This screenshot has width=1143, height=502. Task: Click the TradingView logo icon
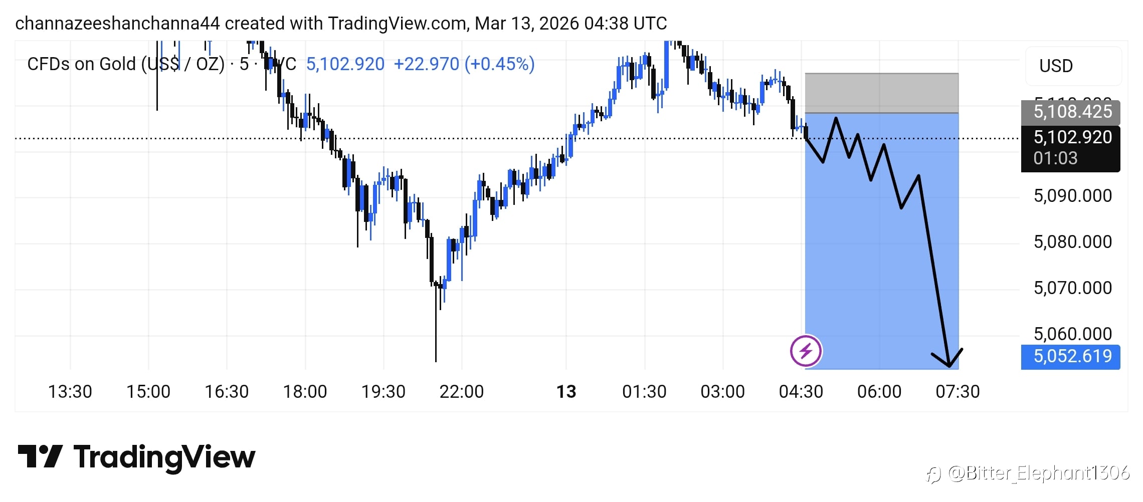click(x=40, y=456)
